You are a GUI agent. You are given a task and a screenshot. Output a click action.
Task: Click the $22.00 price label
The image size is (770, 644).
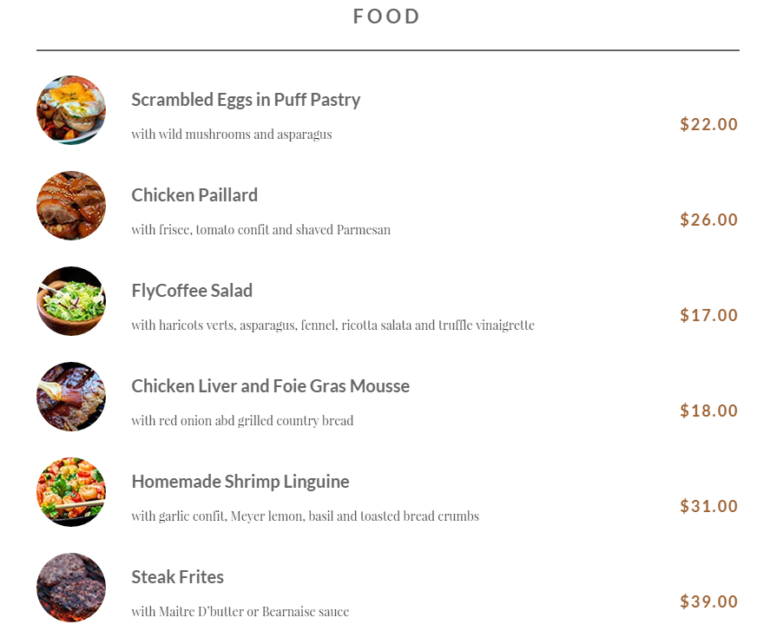point(708,124)
